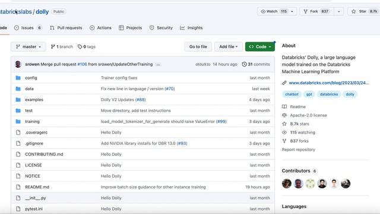Click the commits history clock icon
The width and height of the screenshot is (380, 214).
pos(244,64)
